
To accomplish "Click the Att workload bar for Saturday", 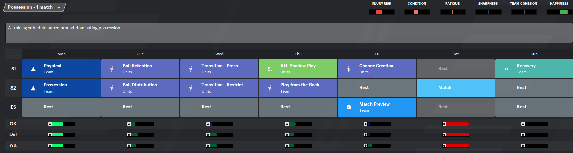I will pos(456,146).
